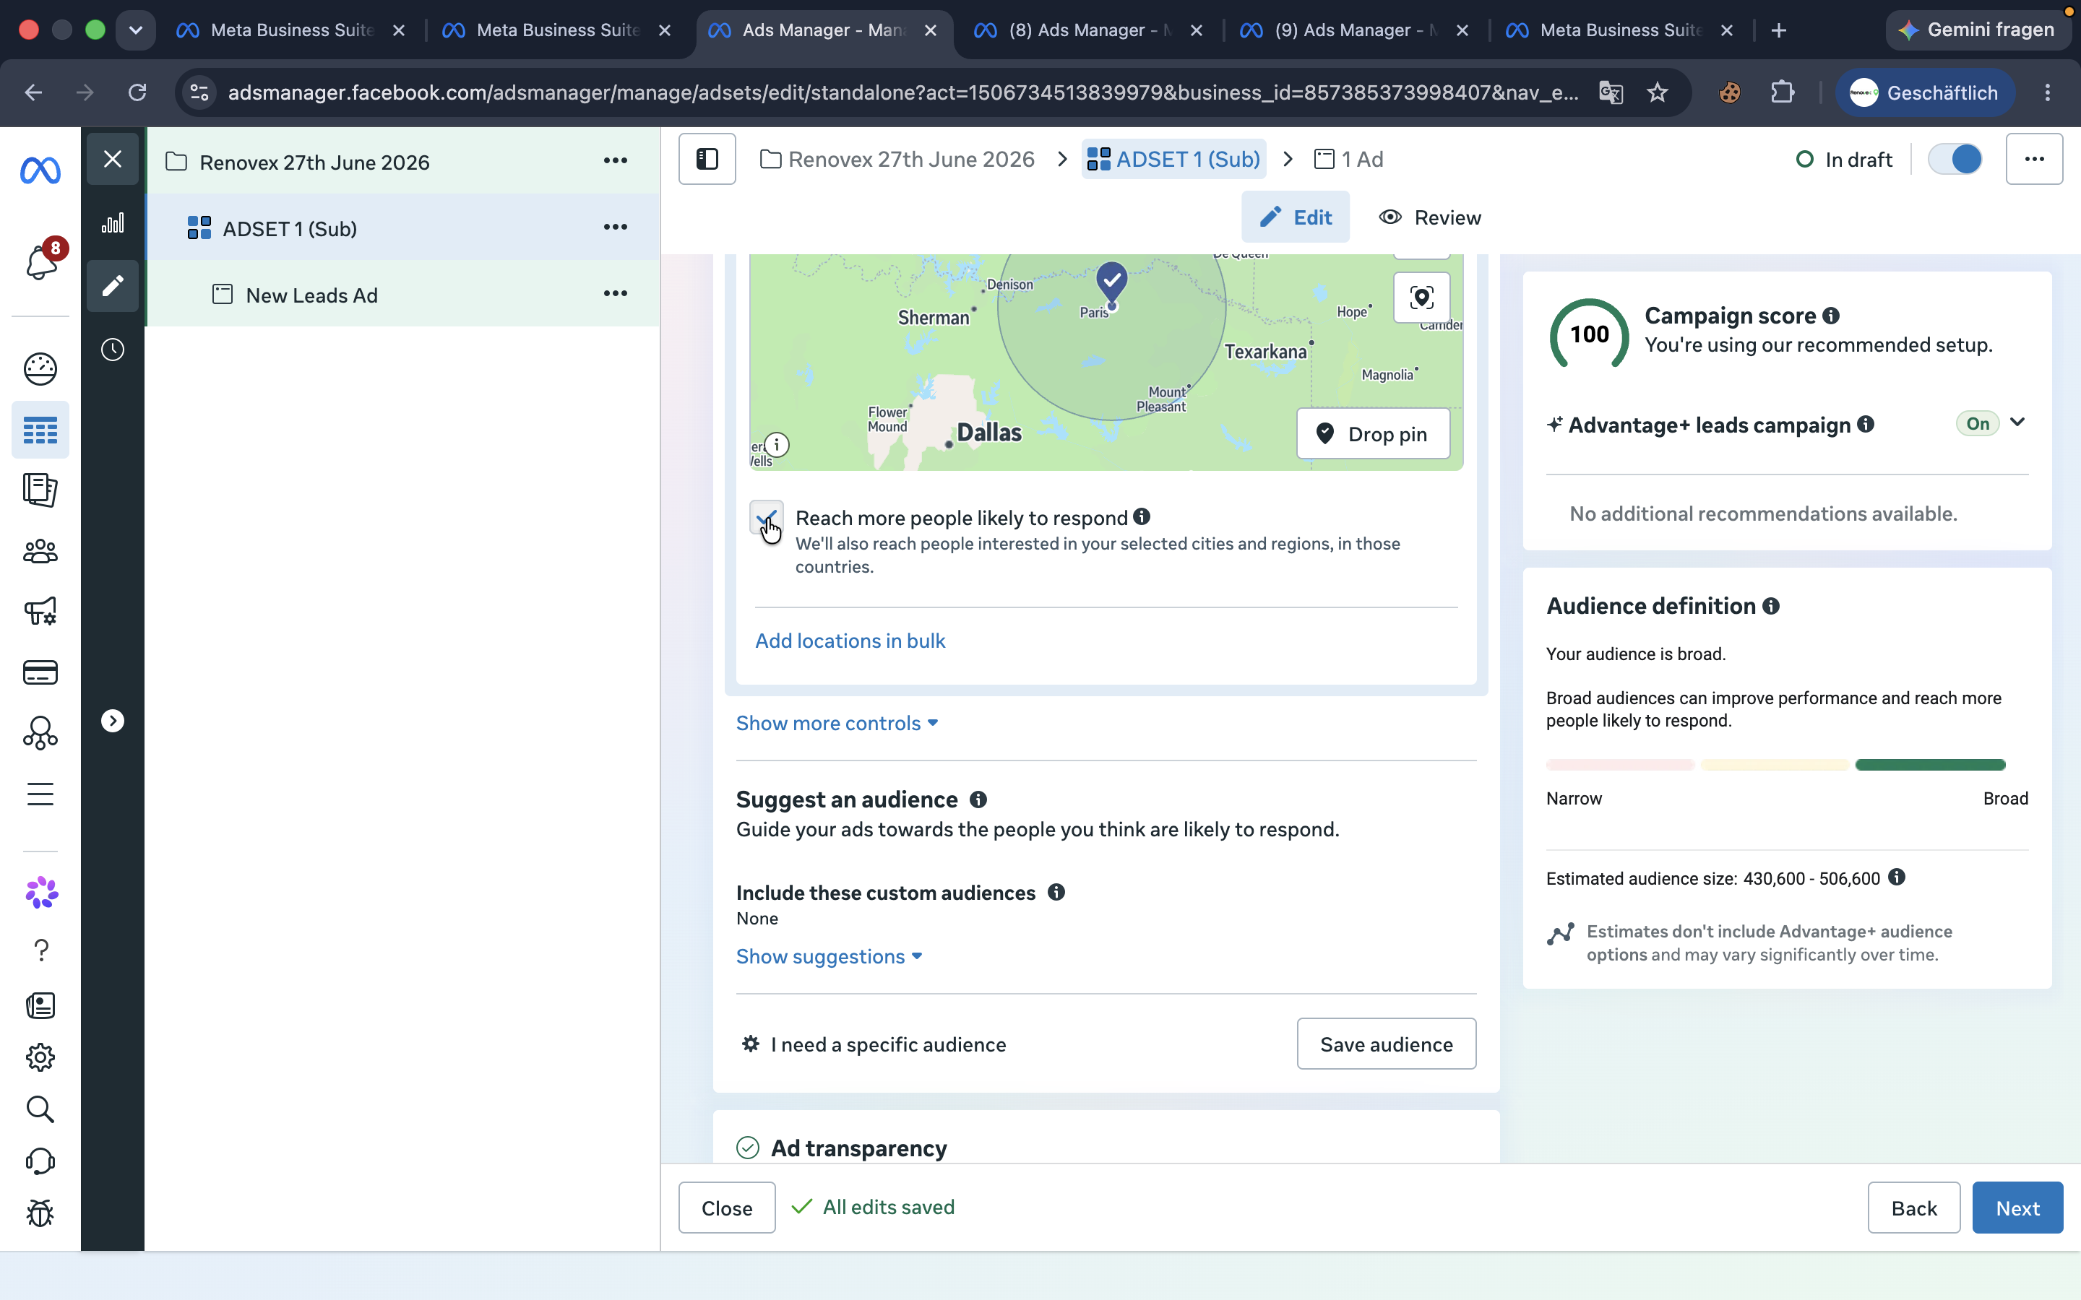The image size is (2081, 1300).
Task: Open the audiences people icon in sidebar
Action: click(x=40, y=551)
